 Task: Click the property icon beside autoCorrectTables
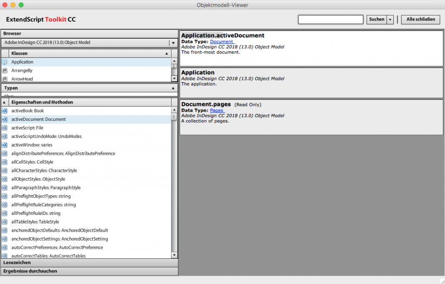[x=4, y=256]
